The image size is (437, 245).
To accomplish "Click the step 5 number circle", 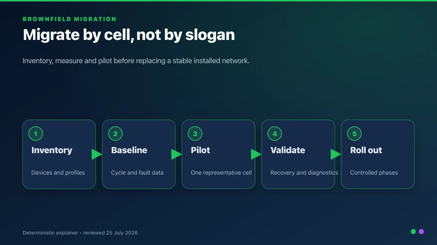I will pyautogui.click(x=354, y=134).
